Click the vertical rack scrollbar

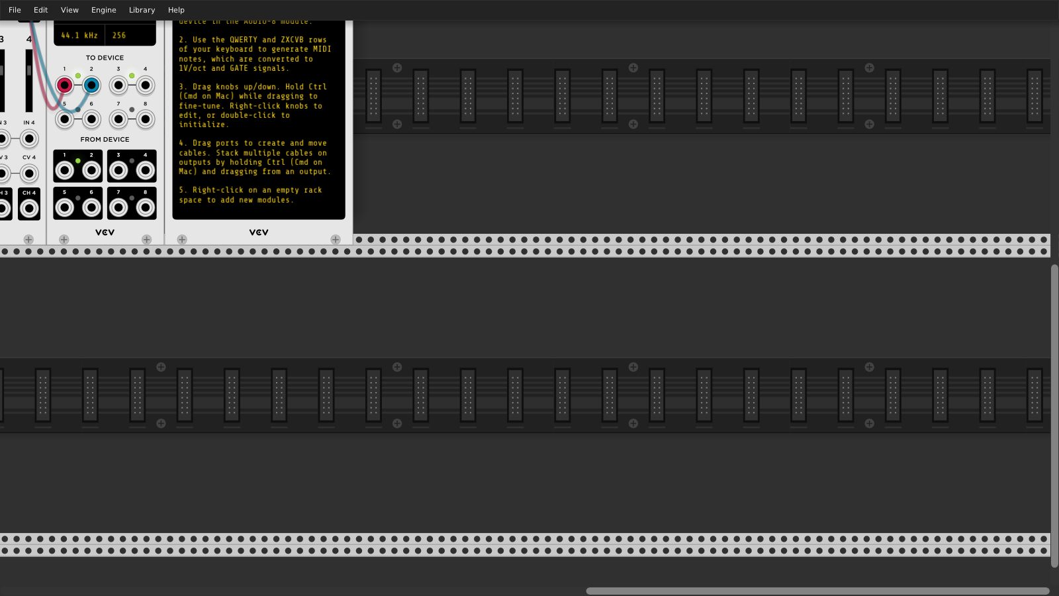(x=1054, y=416)
